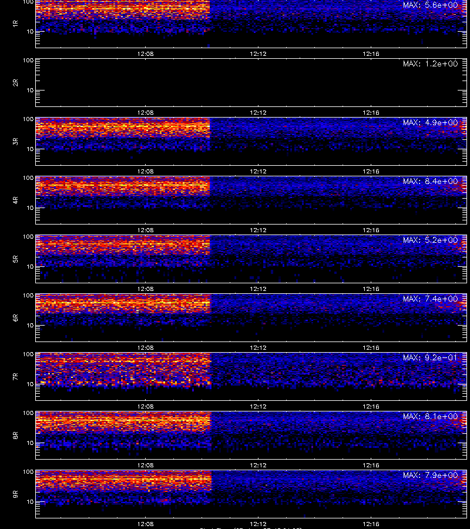Select the 3R panel axis label

[x=15, y=141]
